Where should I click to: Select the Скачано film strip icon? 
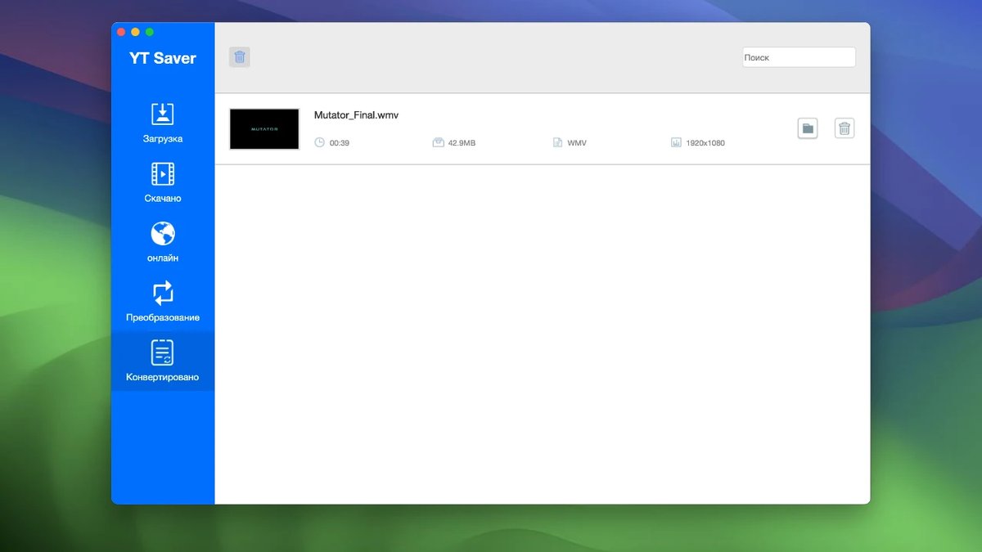point(163,174)
